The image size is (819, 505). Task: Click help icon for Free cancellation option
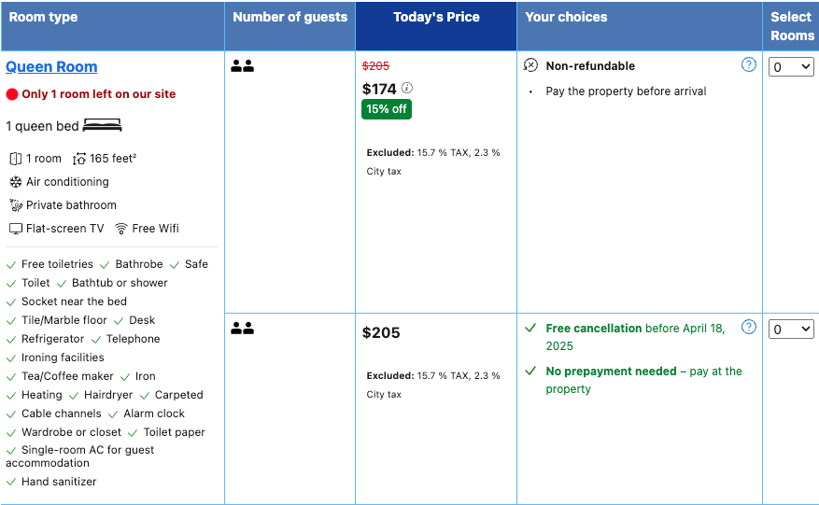pyautogui.click(x=748, y=327)
